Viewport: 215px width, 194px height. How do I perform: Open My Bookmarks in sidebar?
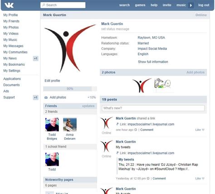click(x=14, y=64)
